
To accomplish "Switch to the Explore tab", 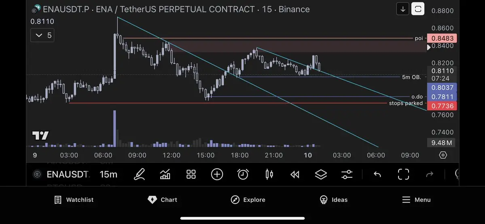I will (x=248, y=200).
